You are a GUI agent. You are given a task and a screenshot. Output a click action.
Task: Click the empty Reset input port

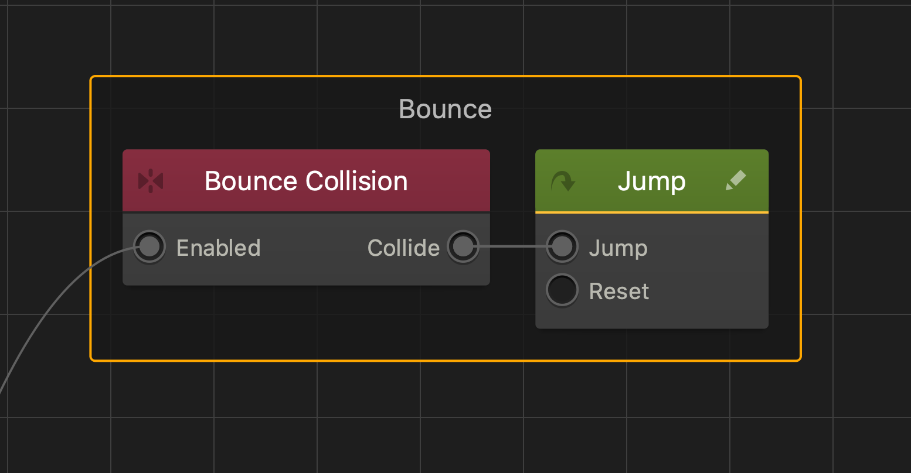pos(562,290)
